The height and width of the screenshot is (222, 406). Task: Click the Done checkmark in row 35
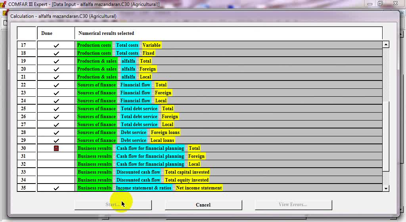coord(56,188)
